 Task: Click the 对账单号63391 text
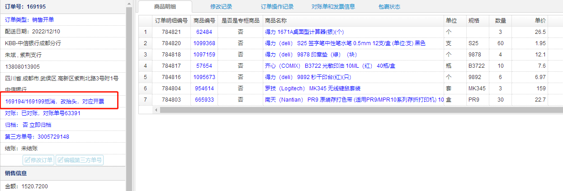coord(62,113)
